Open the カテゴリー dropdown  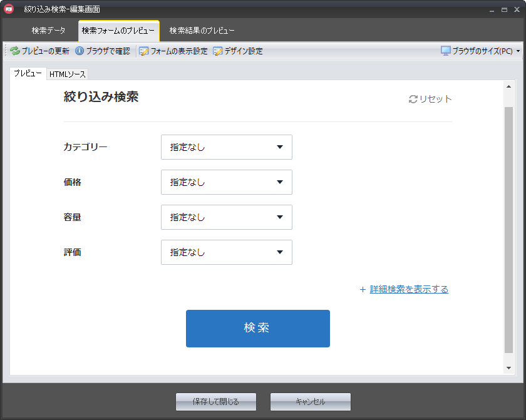point(226,147)
